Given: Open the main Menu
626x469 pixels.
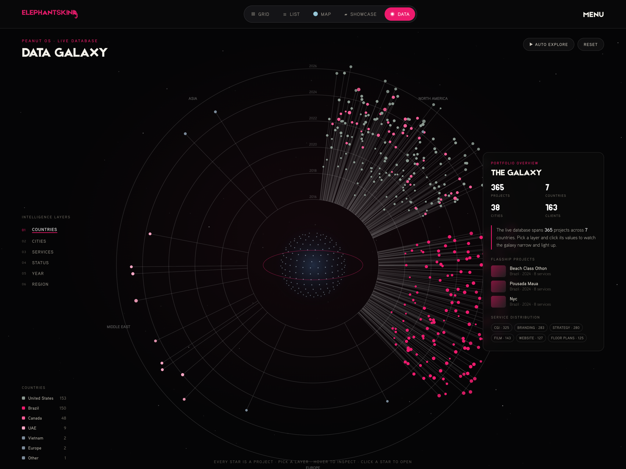Looking at the screenshot, I should click(x=593, y=14).
